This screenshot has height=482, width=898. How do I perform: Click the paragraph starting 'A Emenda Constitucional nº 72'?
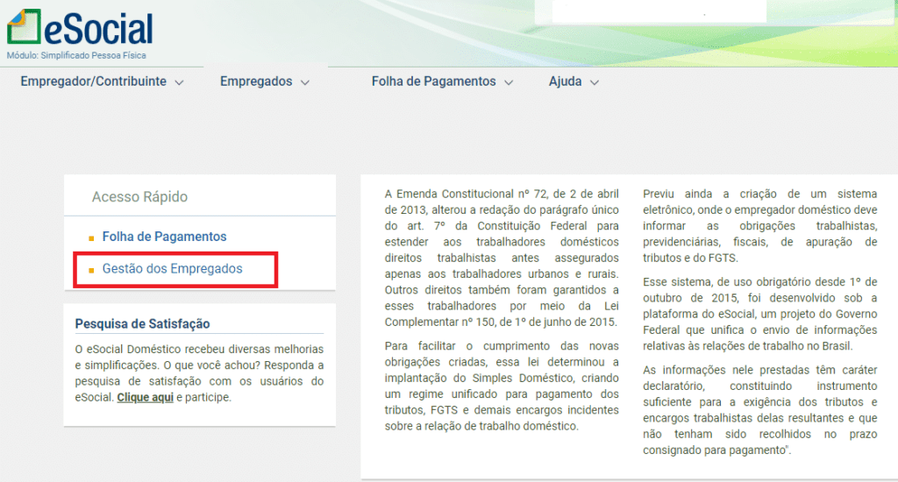tap(502, 258)
